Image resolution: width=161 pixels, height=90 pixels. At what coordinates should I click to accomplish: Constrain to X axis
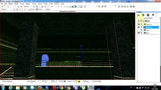point(58,6)
